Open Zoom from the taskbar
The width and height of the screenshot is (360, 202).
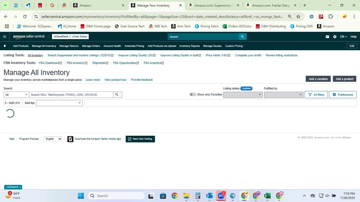(x=221, y=196)
